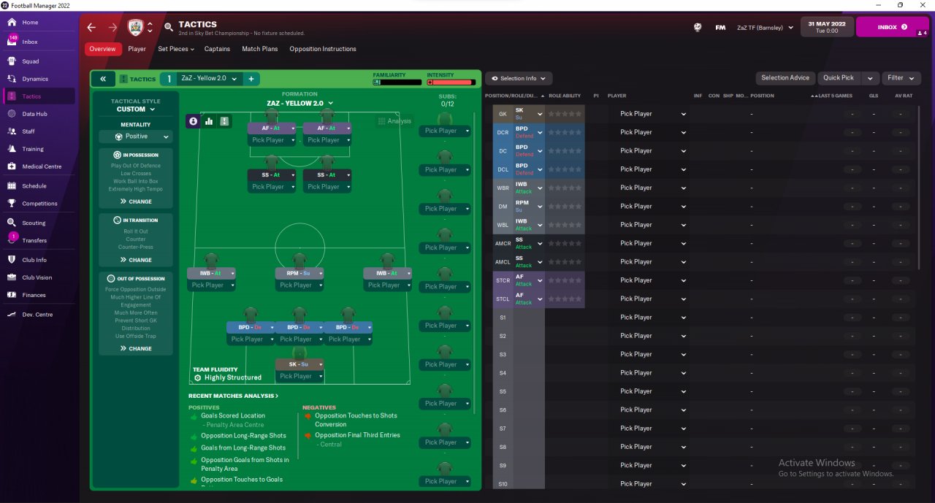
Task: Open the Selection Info dropdown
Action: 519,78
